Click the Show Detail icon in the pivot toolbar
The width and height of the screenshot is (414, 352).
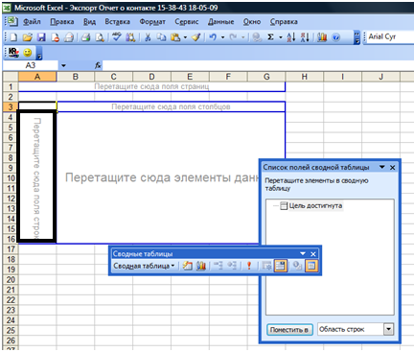pos(232,266)
